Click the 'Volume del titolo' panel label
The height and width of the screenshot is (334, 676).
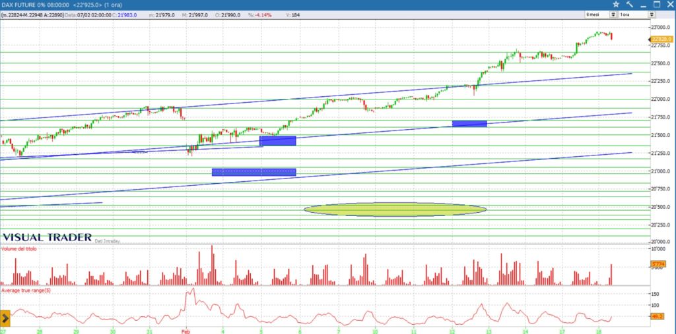pos(19,249)
